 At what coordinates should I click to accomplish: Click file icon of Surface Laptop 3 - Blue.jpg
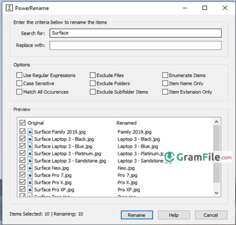tap(30, 146)
